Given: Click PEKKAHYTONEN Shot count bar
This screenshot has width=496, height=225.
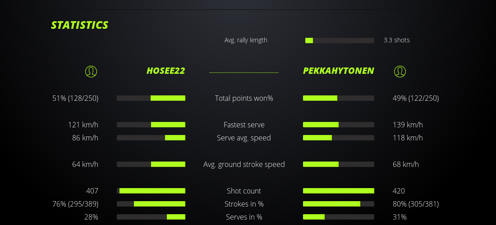Looking at the screenshot, I should (x=339, y=191).
